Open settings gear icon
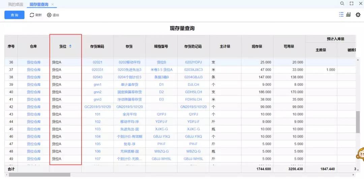This screenshot has height=179, width=364. pos(358,15)
